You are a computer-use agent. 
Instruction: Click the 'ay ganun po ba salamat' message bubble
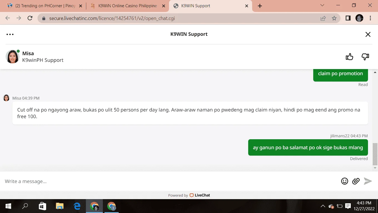pyautogui.click(x=308, y=148)
